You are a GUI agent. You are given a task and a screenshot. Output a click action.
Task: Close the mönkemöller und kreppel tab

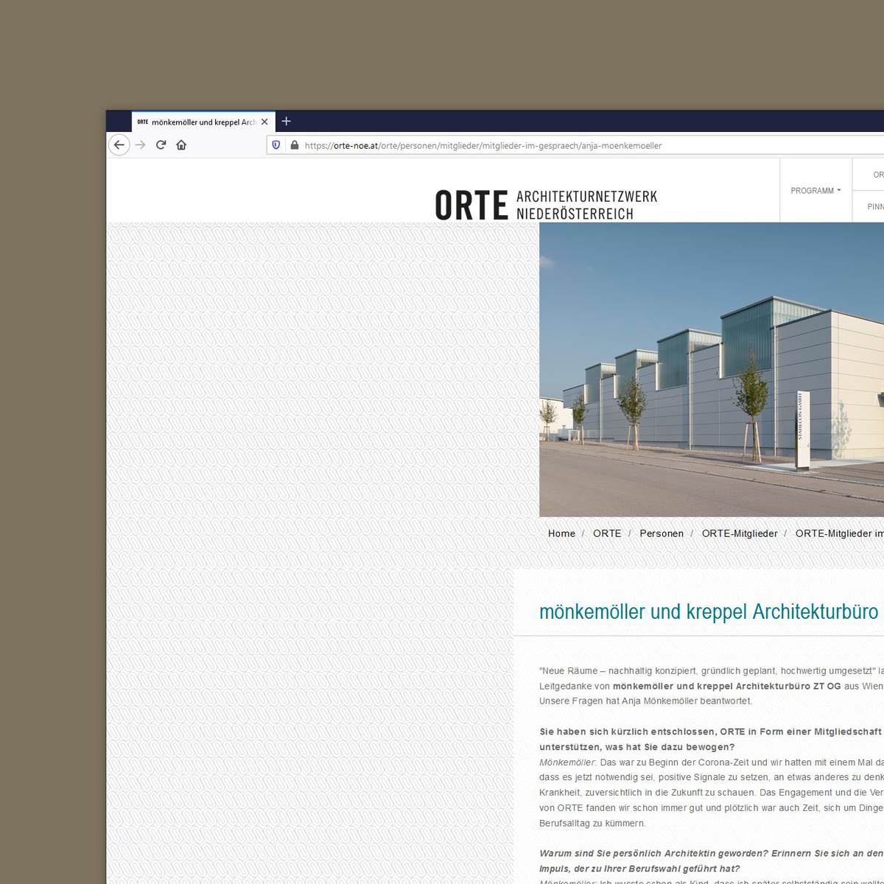pyautogui.click(x=264, y=122)
